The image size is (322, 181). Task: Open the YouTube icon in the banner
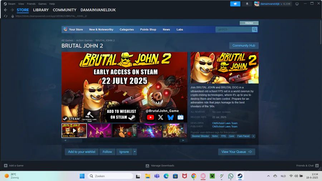(x=150, y=117)
